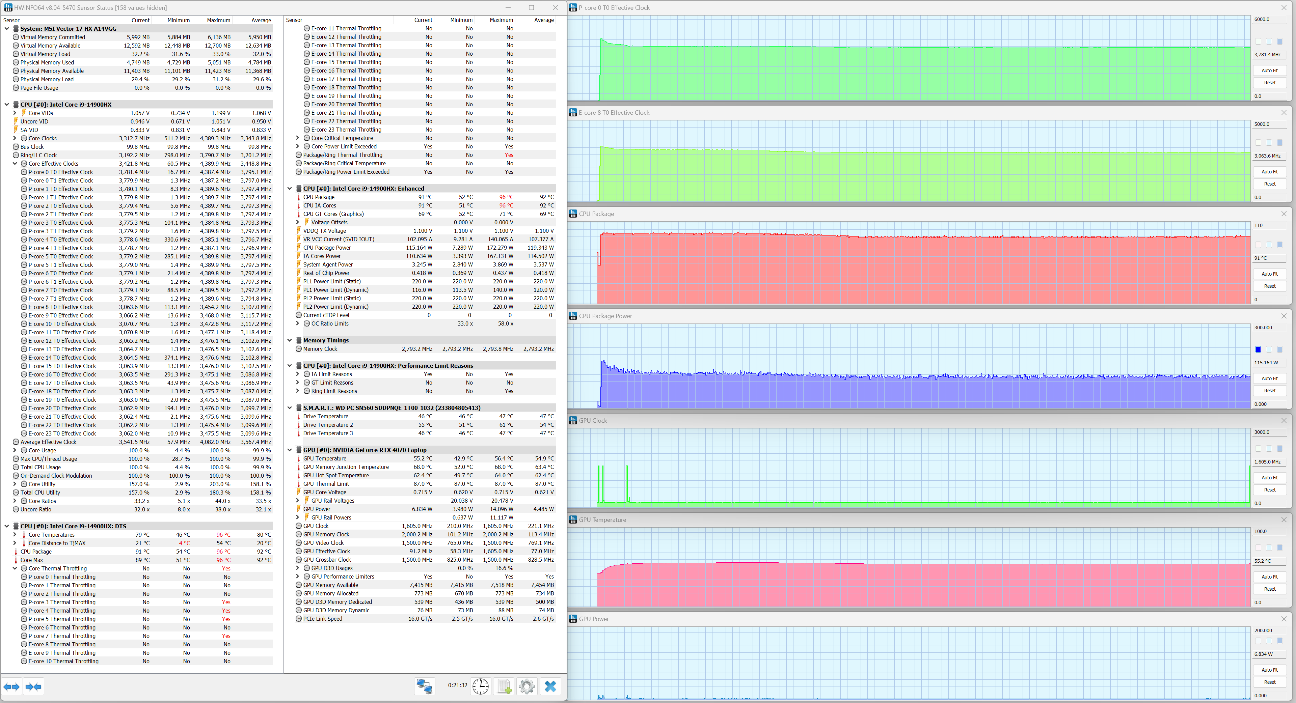This screenshot has height=703, width=1296.
Task: Click the clock reset-timer icon
Action: click(x=481, y=686)
